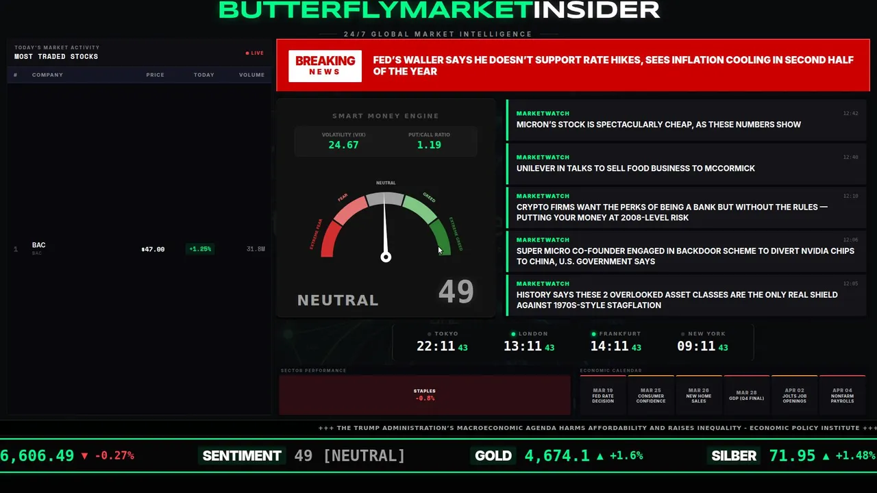Screen dimensions: 877x493
Task: Sort by the Company column header
Action: (47, 75)
